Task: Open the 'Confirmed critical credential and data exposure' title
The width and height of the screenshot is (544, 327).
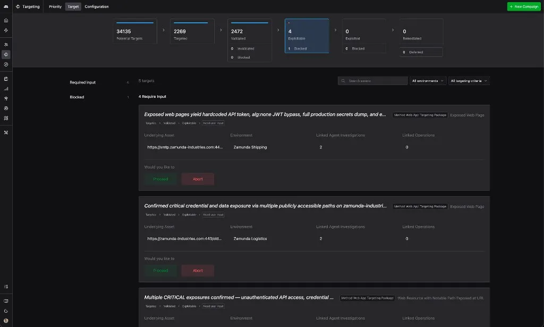Action: point(266,206)
